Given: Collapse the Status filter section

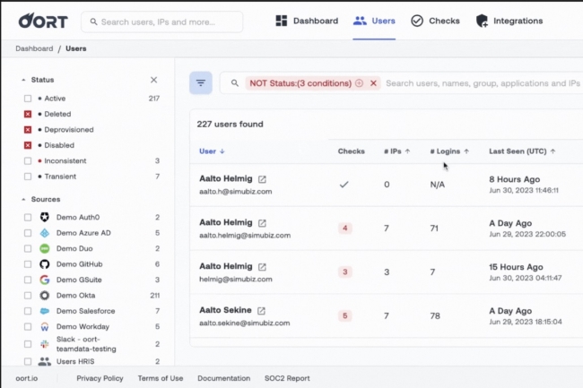Looking at the screenshot, I should coord(23,80).
